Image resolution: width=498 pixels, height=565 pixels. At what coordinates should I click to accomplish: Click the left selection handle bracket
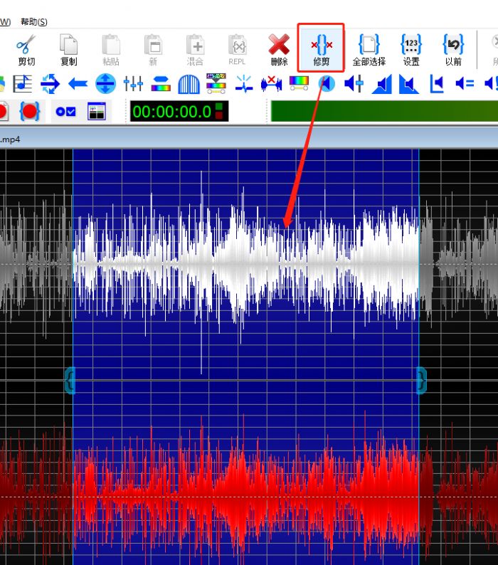pyautogui.click(x=69, y=380)
